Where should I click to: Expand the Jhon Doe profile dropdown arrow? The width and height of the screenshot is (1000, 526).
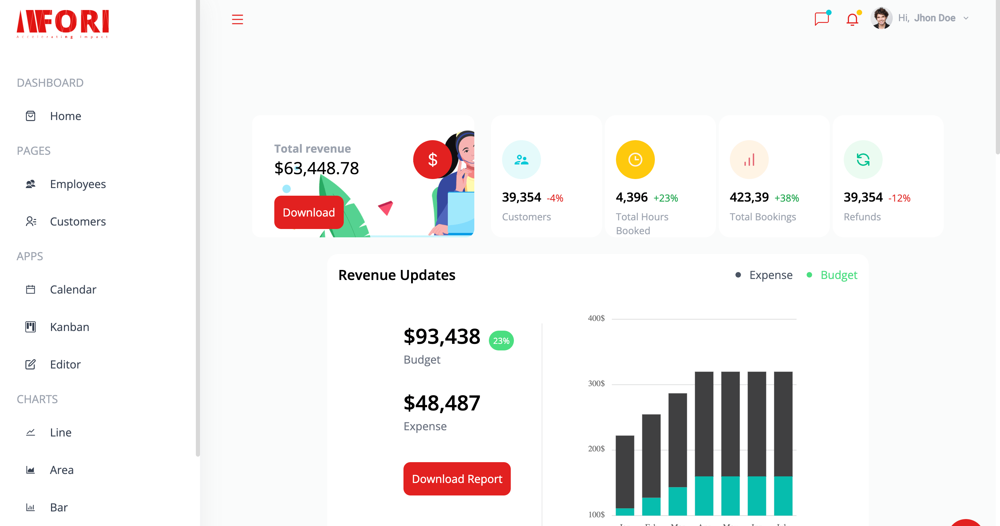point(966,18)
